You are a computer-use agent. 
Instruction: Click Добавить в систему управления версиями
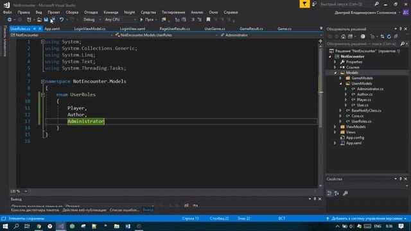367,218
